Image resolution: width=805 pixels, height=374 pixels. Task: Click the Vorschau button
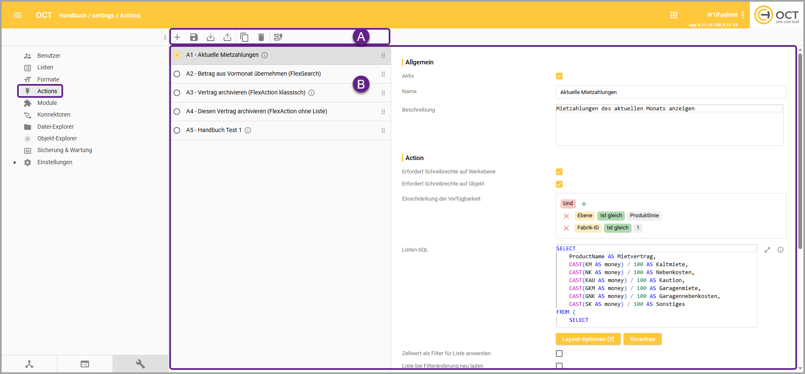[x=642, y=339]
